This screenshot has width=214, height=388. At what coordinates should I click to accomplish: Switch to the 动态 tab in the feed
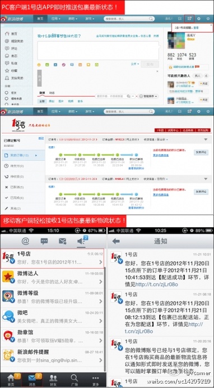[52, 93]
